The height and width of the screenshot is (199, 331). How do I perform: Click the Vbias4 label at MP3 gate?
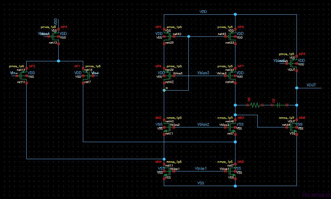click(x=43, y=34)
